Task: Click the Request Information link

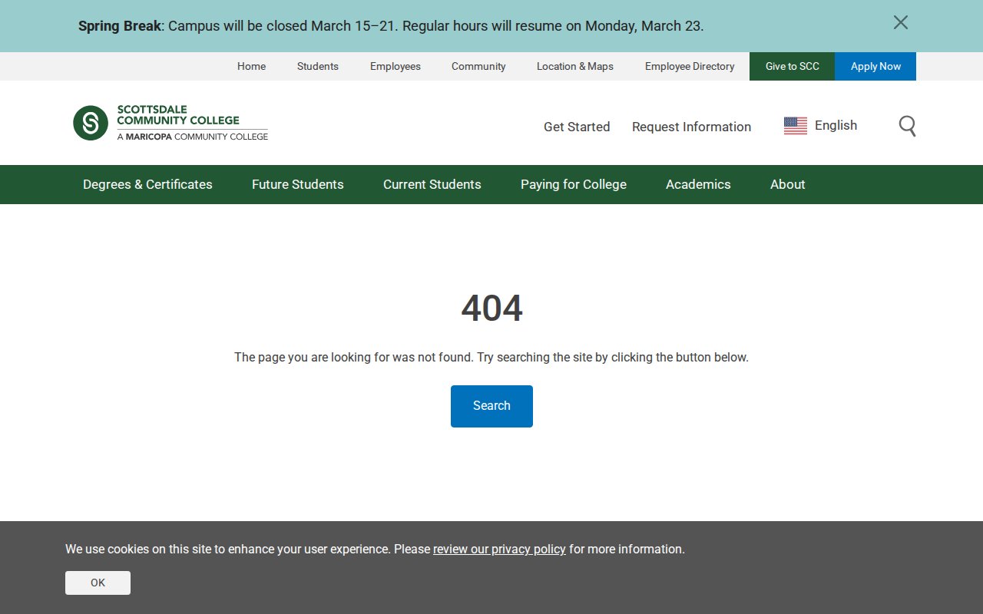Action: pos(691,127)
